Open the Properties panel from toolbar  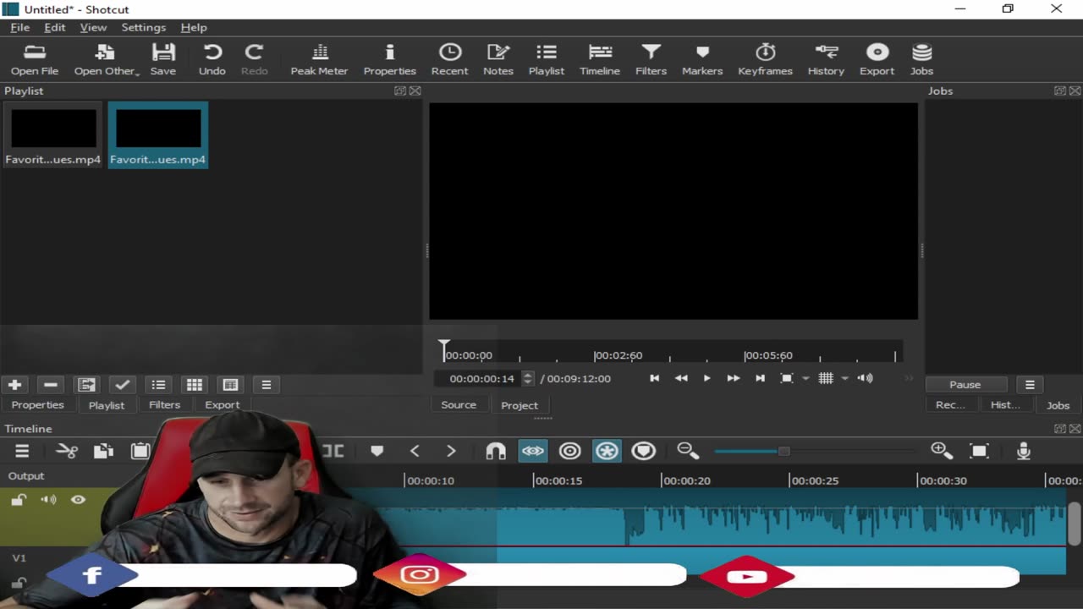(389, 60)
